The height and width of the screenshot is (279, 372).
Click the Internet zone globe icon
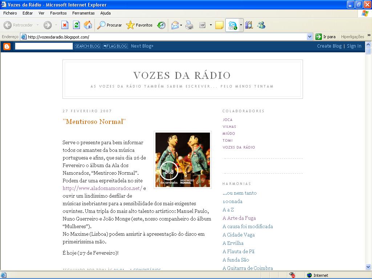(309, 275)
